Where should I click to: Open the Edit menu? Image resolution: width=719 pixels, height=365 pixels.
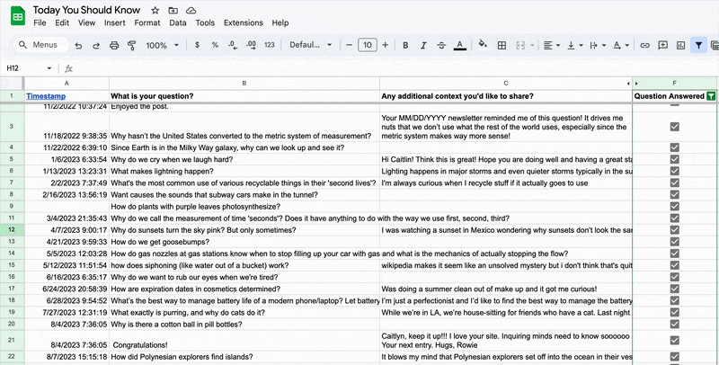pyautogui.click(x=62, y=22)
